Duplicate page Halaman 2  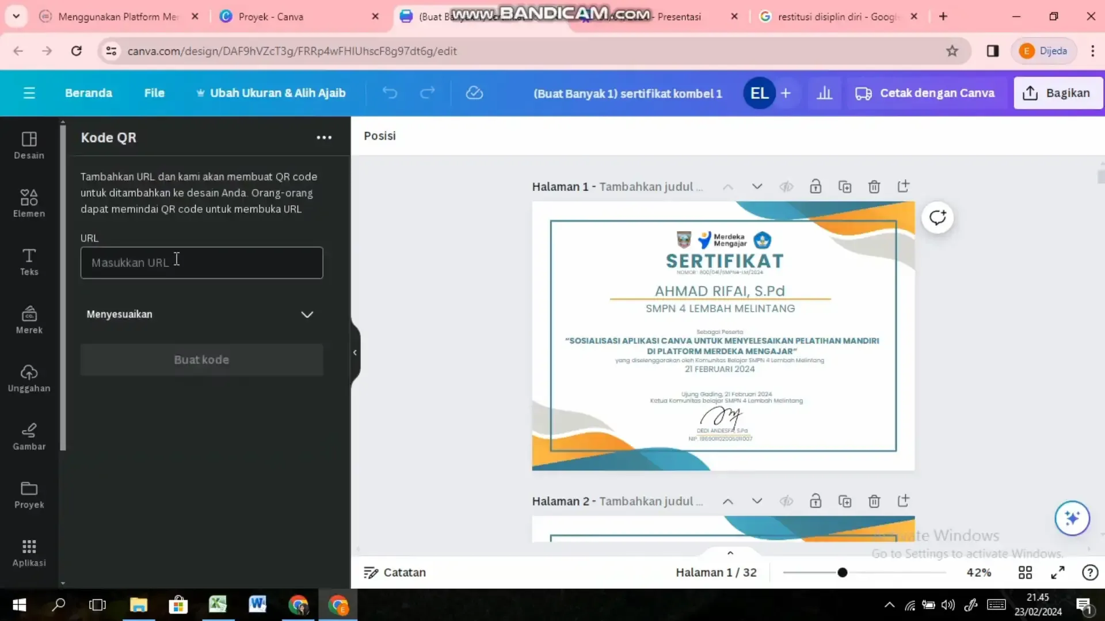click(845, 501)
